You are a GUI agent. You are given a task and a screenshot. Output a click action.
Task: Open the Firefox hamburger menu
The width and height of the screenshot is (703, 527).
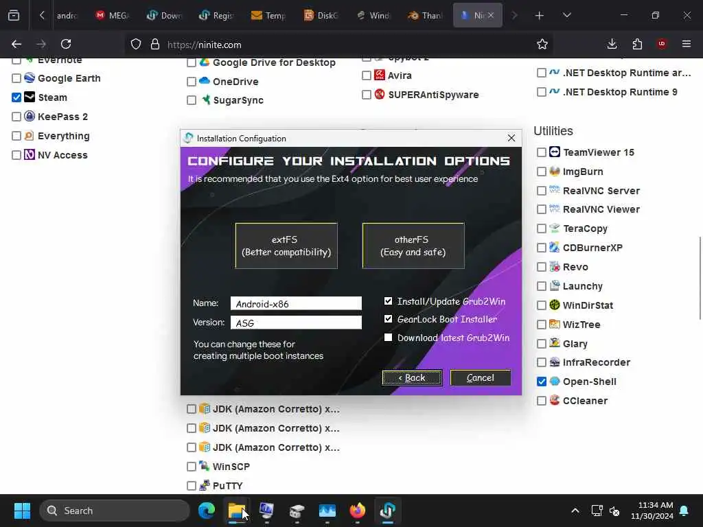tap(687, 44)
